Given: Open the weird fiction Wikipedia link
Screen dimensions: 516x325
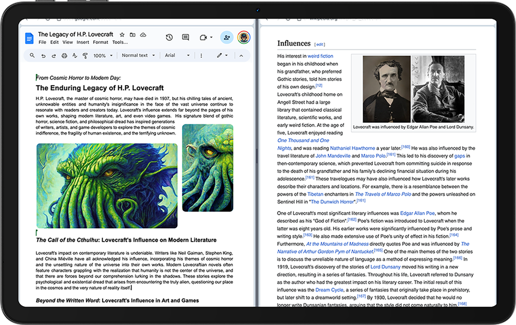Looking at the screenshot, I should tap(320, 56).
